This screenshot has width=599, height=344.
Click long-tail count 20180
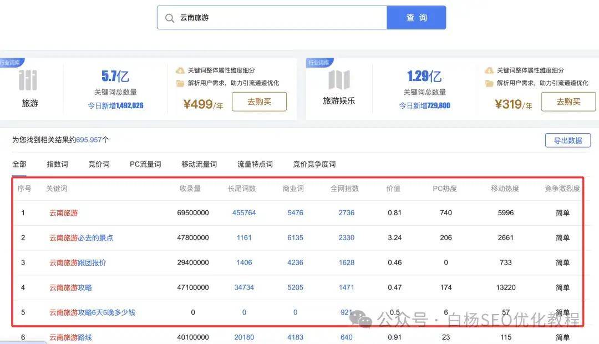(244, 337)
